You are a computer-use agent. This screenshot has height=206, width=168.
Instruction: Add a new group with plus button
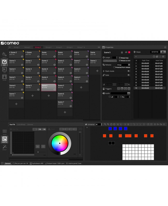(10, 47)
